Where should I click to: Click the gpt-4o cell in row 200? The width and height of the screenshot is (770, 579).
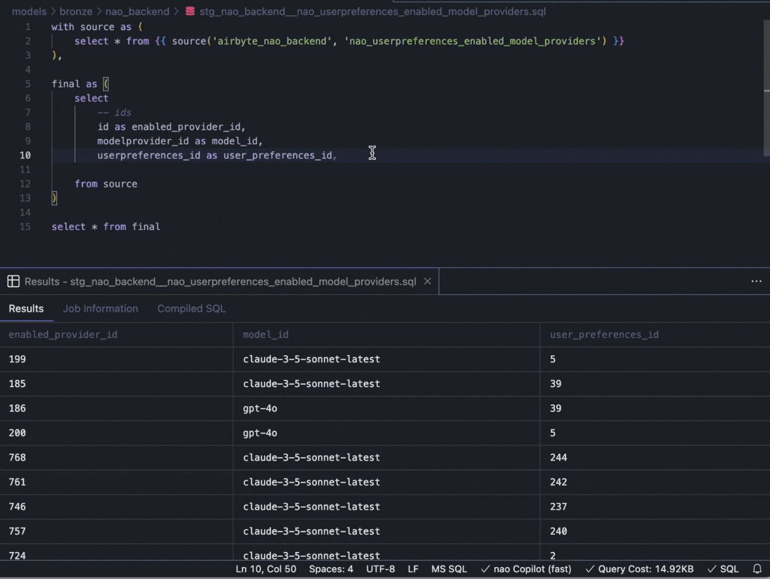[387, 433]
